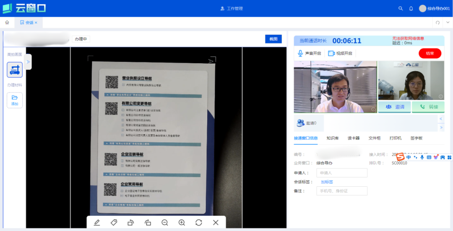Open info icon on the woman's video
This screenshot has width=453, height=231.
click(441, 97)
